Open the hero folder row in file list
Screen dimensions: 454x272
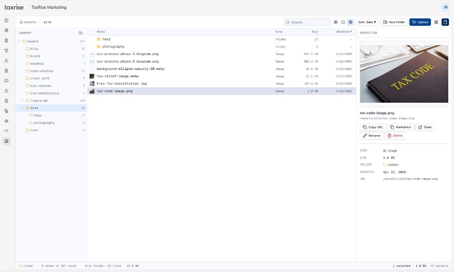(222, 39)
